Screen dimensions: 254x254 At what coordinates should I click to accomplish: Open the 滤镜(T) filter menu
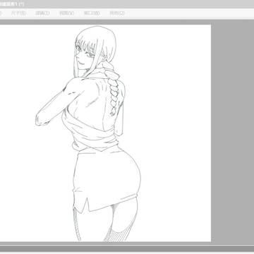(x=42, y=13)
